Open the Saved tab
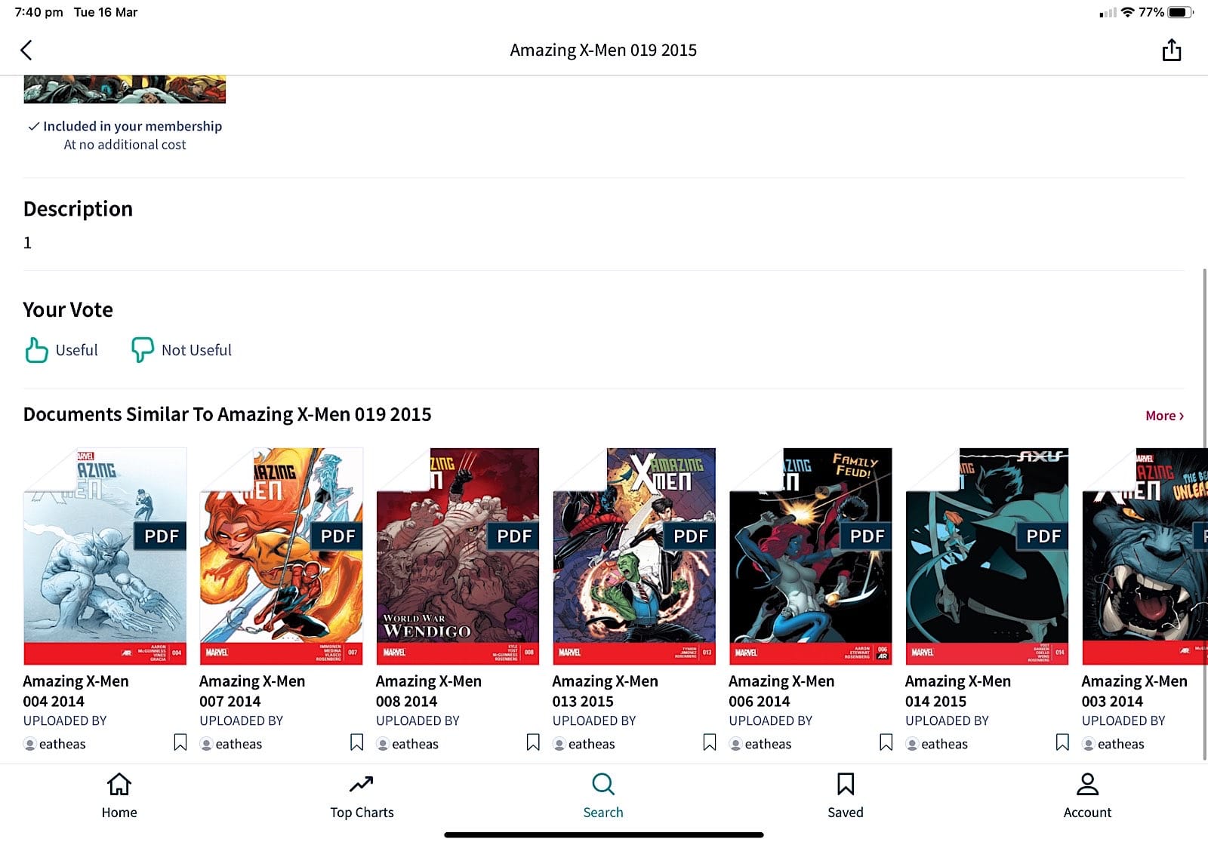The image size is (1208, 845). (846, 796)
